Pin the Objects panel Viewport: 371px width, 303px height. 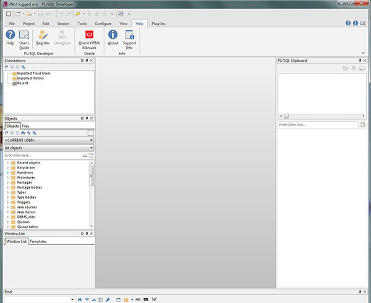(87, 118)
